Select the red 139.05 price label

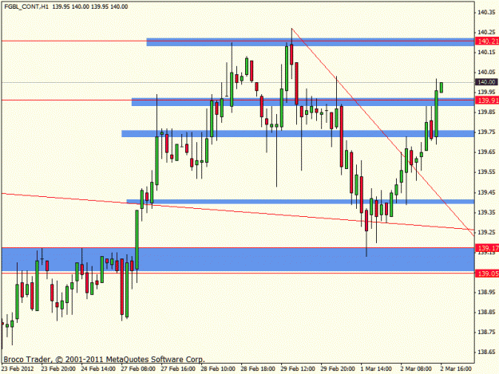(x=487, y=274)
